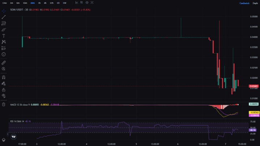Select the 1h timeframe

[39, 3]
